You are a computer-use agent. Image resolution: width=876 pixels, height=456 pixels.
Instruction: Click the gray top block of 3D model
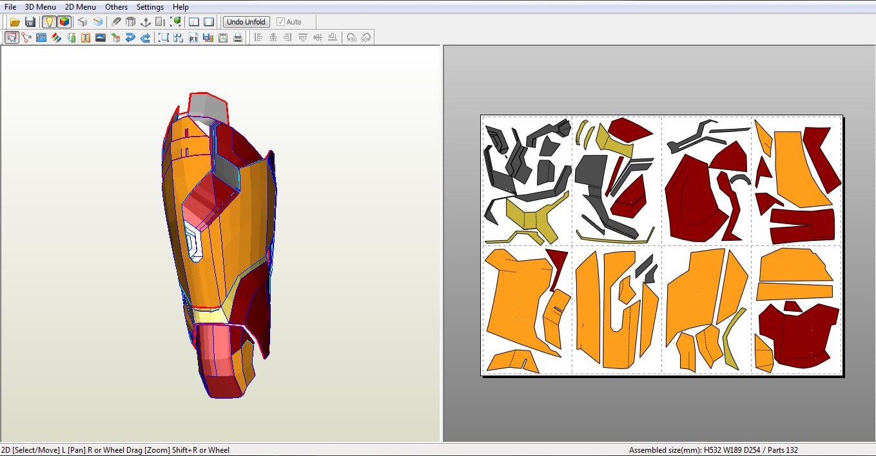coord(209,106)
